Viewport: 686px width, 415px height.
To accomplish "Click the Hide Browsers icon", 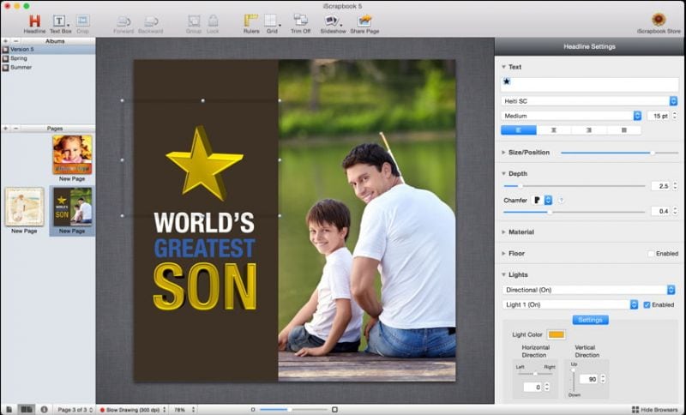I will [x=635, y=410].
